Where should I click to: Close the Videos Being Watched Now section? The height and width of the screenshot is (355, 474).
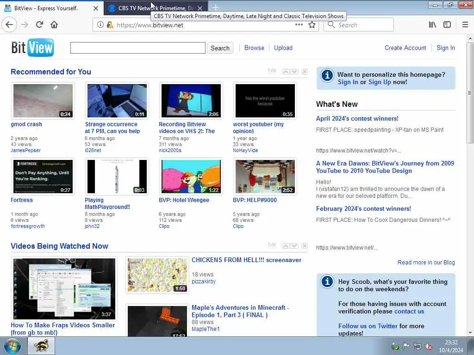pyautogui.click(x=305, y=246)
